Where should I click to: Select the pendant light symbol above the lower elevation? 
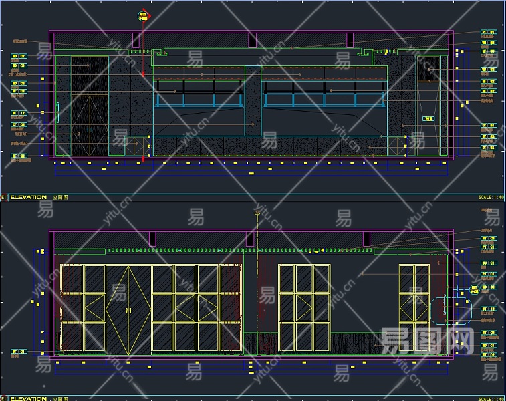(x=257, y=213)
